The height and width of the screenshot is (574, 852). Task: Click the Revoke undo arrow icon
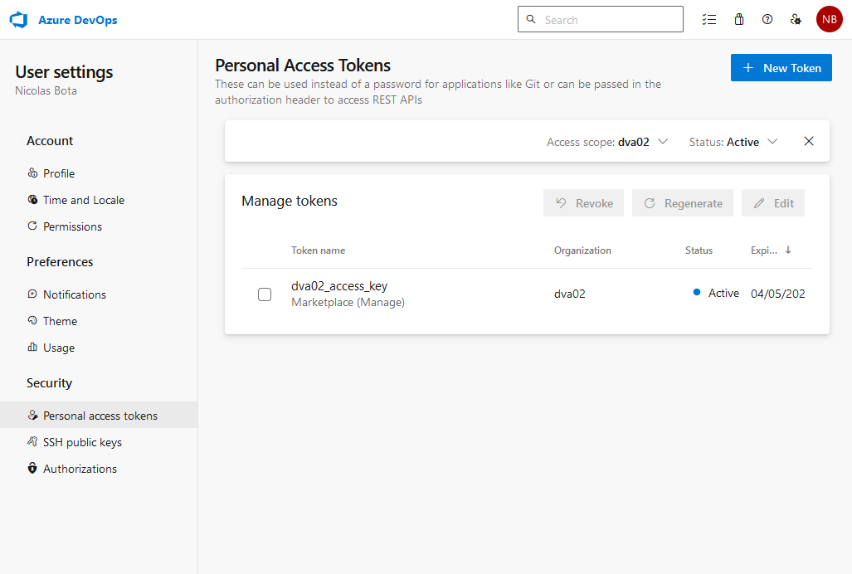click(x=561, y=203)
